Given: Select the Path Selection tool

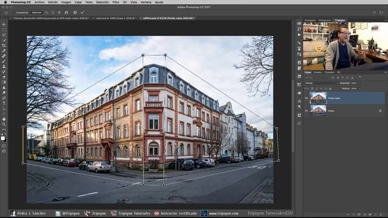Looking at the screenshot, I should point(4,108).
